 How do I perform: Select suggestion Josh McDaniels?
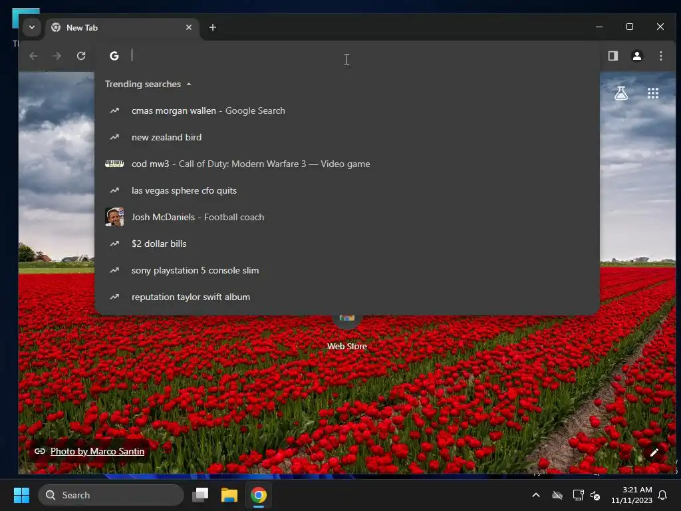point(347,217)
